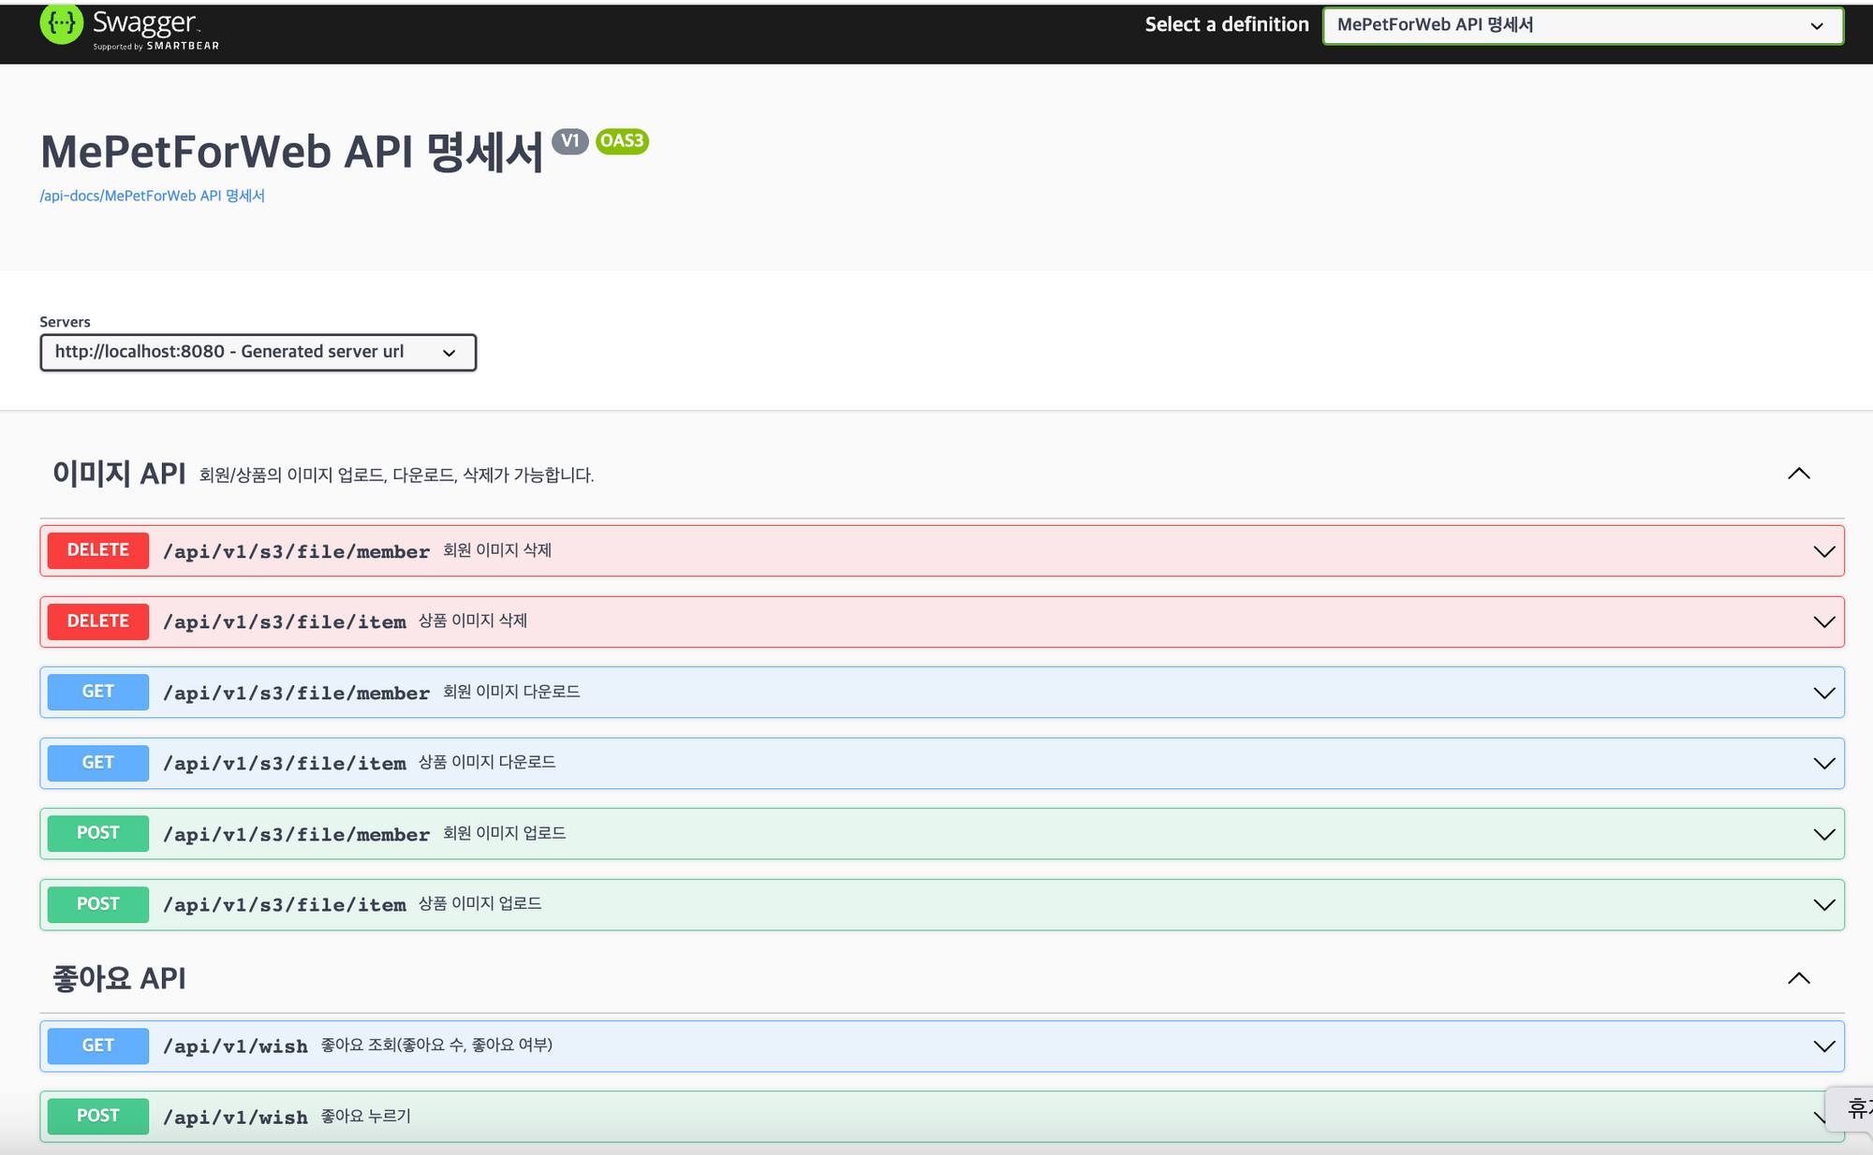Open the /api-docs/MePetForWeb API 명세서 link
This screenshot has width=1873, height=1155.
(x=152, y=196)
